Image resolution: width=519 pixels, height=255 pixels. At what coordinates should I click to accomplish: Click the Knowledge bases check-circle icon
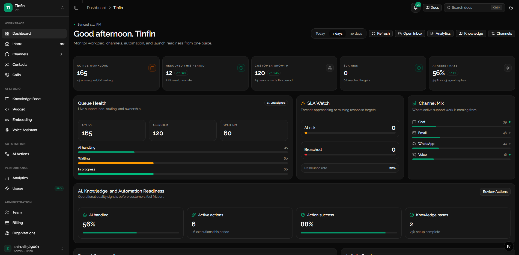(x=412, y=215)
